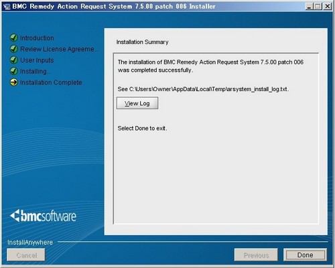Select the User Inputs step label
The width and height of the screenshot is (335, 268).
coord(37,60)
